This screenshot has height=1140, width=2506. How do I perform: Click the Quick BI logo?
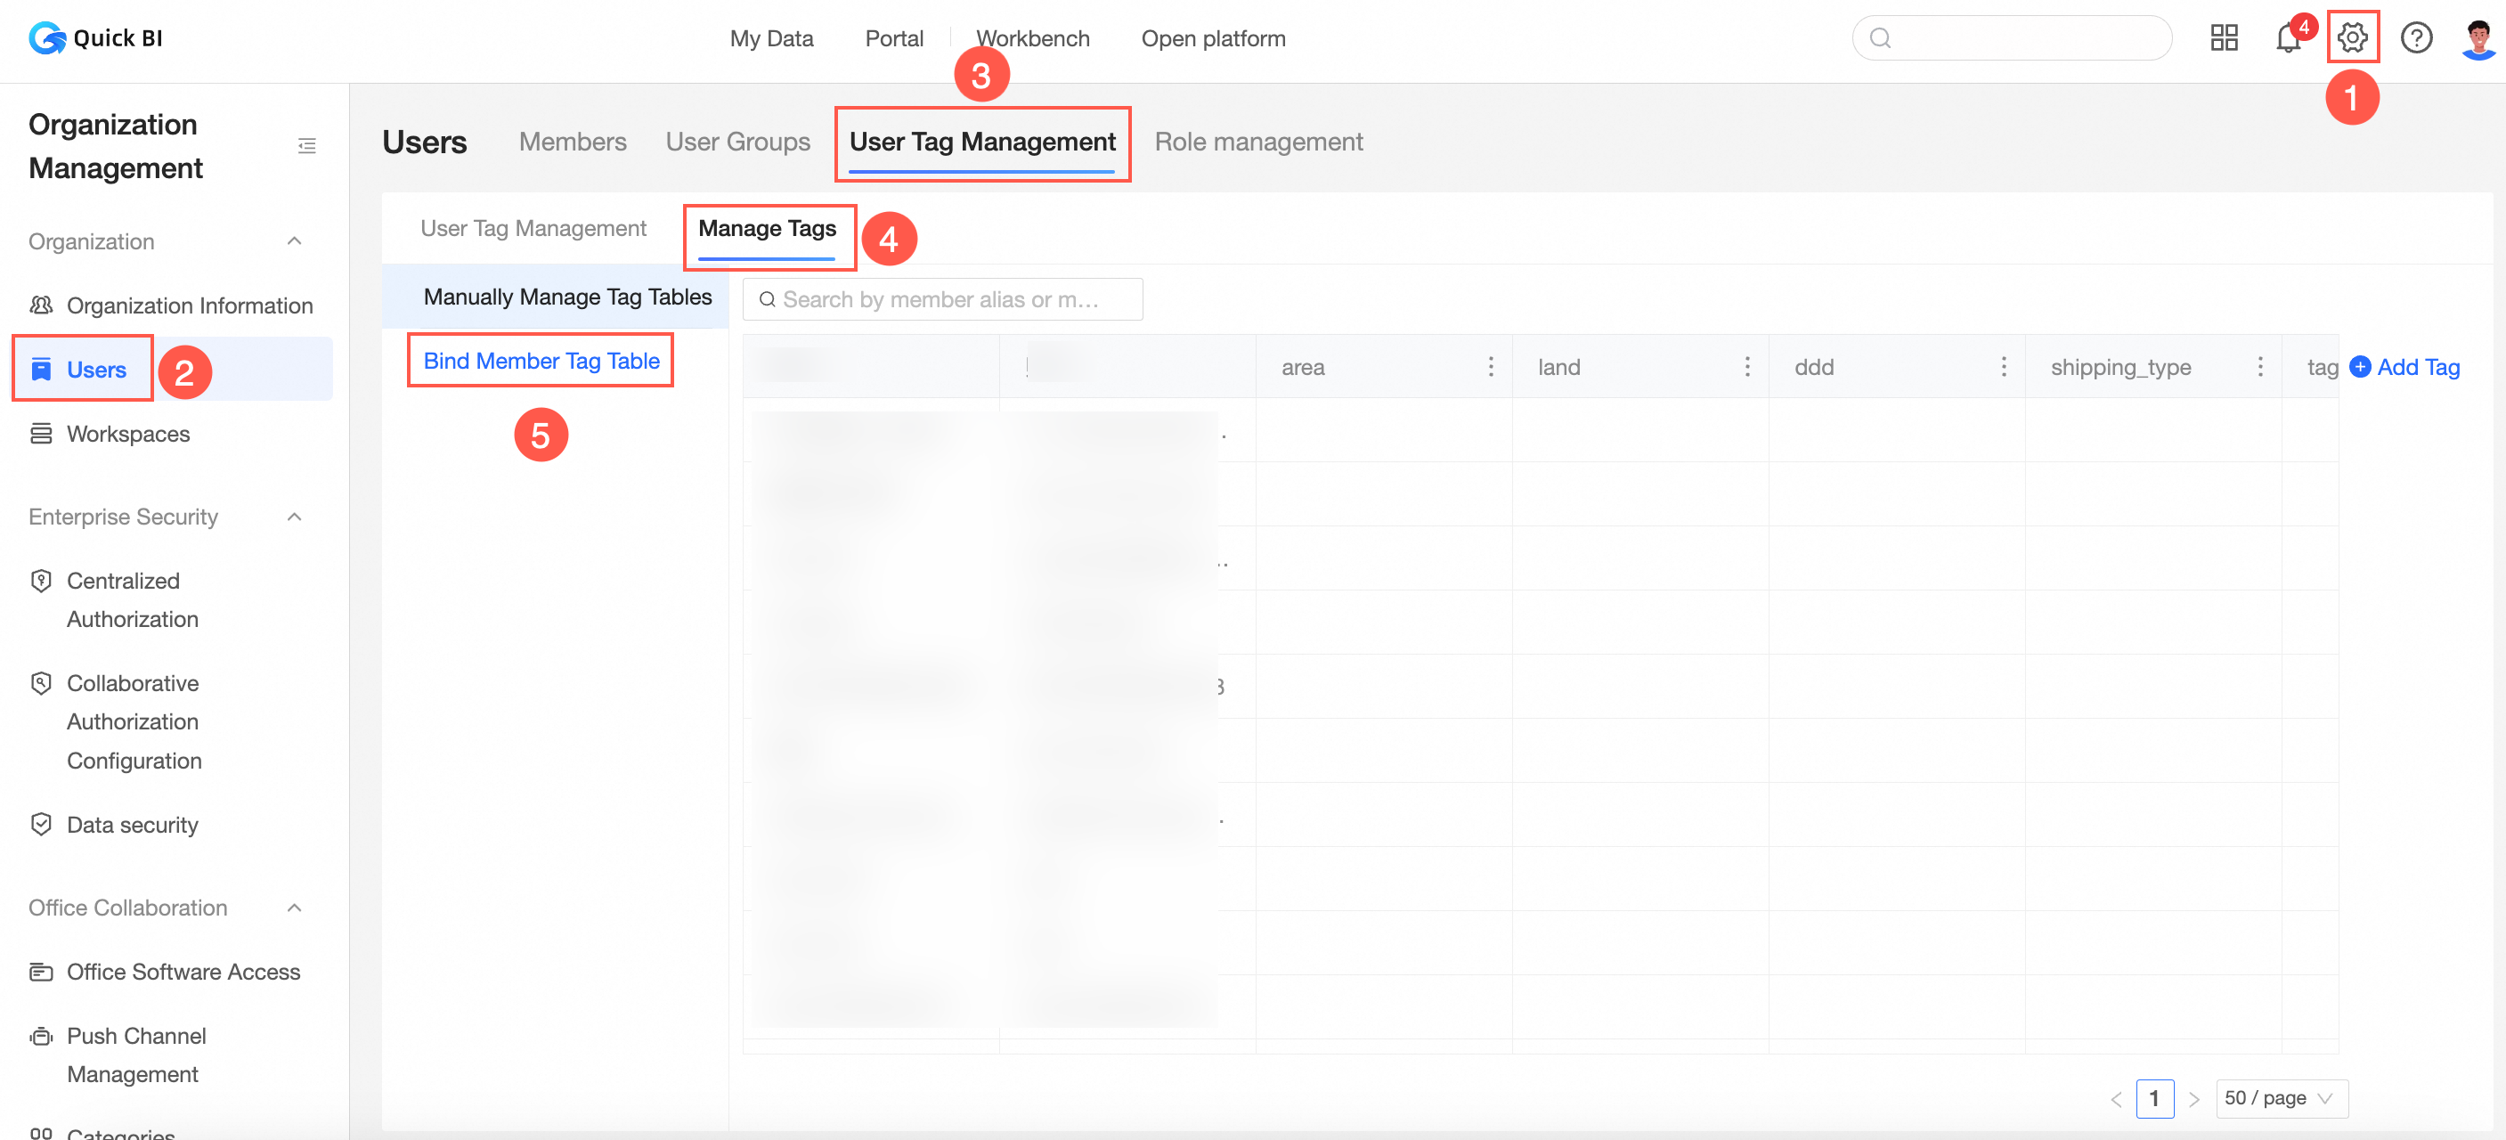point(95,38)
